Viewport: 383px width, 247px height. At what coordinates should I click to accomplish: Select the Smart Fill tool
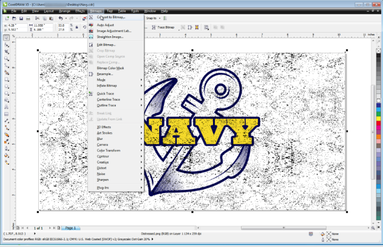click(x=7, y=73)
